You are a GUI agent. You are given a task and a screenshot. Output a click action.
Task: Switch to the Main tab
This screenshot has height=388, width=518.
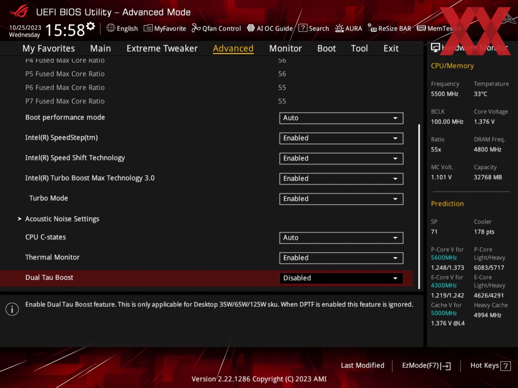click(100, 48)
